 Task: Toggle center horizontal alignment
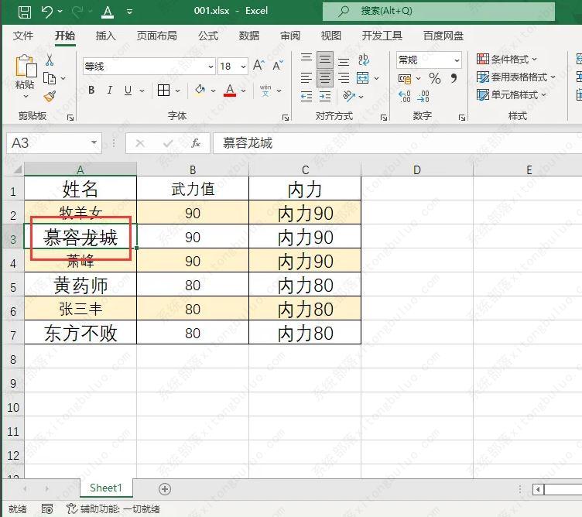pos(325,78)
